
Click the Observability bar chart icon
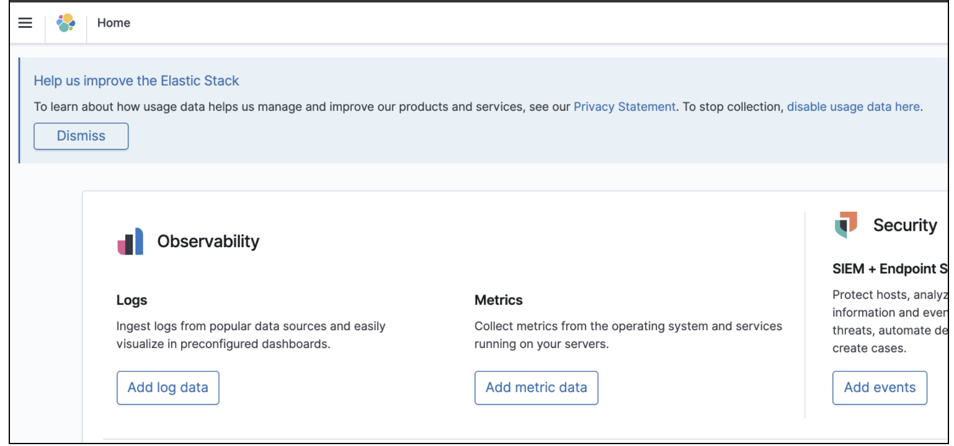(130, 241)
